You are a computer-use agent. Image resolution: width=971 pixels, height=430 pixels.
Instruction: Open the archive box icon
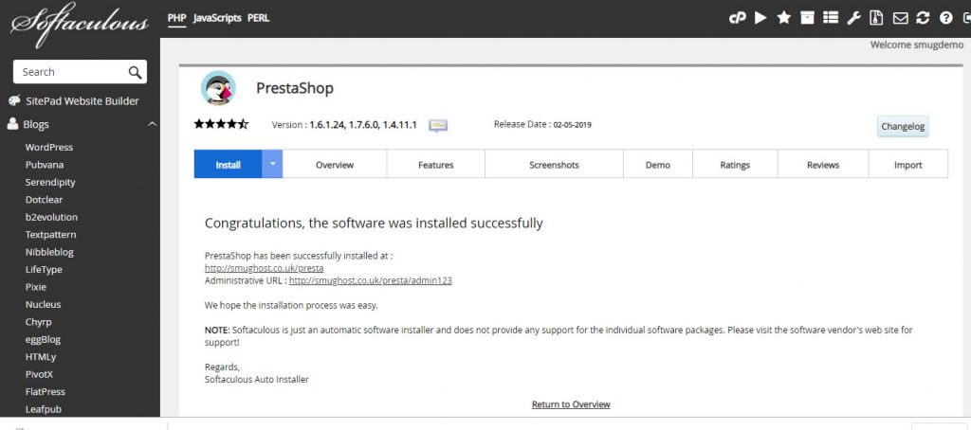click(x=807, y=18)
